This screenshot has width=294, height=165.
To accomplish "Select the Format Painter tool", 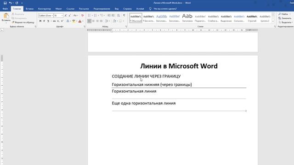I will (23, 22).
